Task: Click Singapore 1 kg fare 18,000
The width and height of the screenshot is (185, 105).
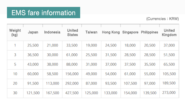Action: [130, 45]
